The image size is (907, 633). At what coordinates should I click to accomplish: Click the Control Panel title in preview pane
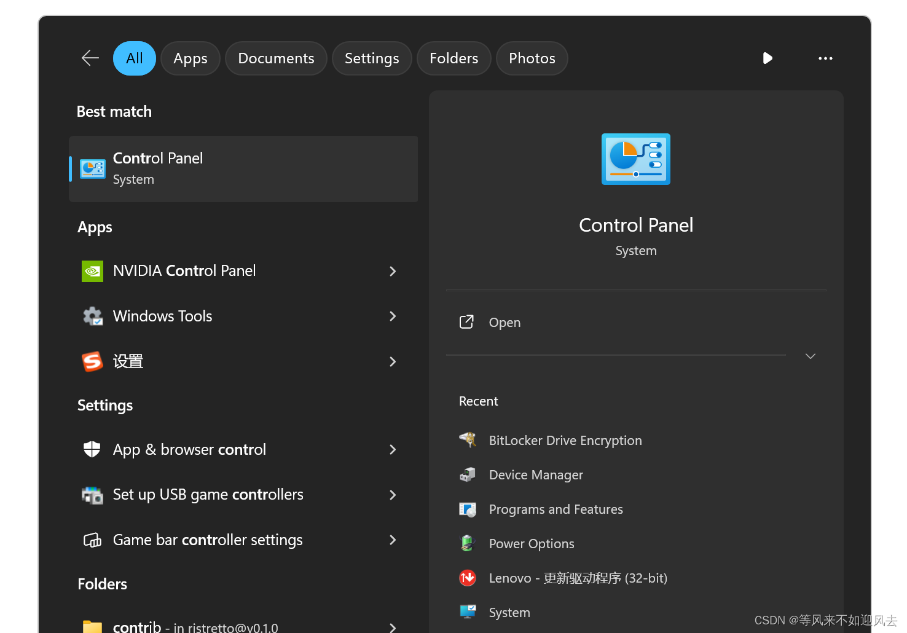coord(636,225)
